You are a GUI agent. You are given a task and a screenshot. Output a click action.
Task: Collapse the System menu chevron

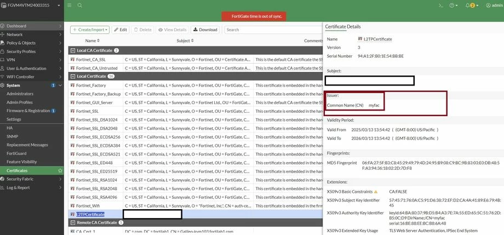60,85
